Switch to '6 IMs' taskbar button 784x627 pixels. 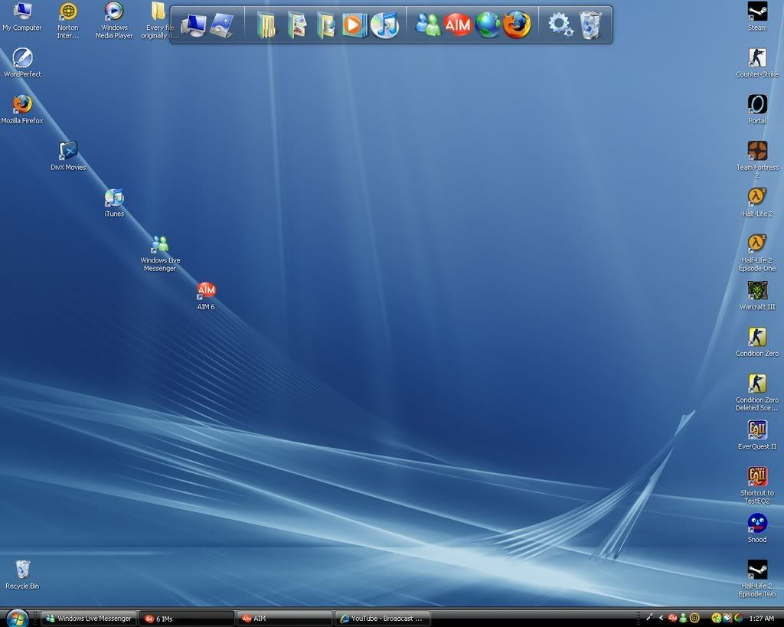click(x=187, y=619)
